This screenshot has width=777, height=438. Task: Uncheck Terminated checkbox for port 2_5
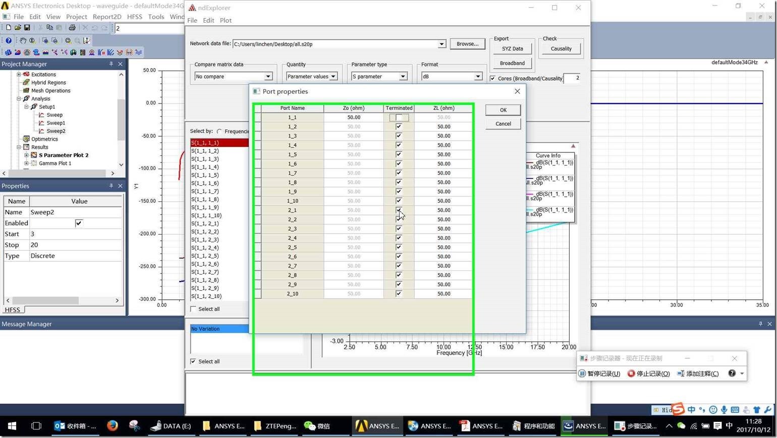pos(399,247)
